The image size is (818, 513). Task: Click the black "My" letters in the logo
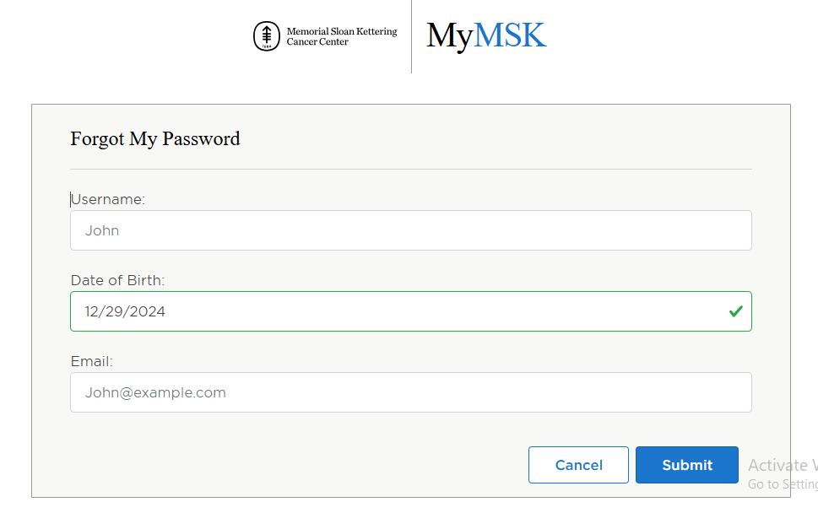coord(449,36)
